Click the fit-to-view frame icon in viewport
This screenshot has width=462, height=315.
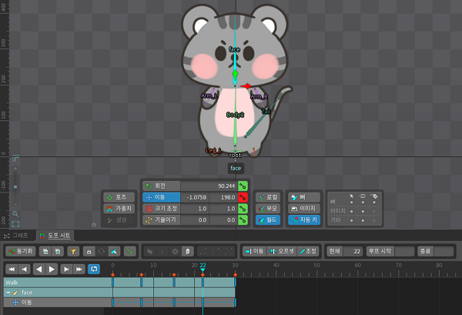click(x=15, y=224)
